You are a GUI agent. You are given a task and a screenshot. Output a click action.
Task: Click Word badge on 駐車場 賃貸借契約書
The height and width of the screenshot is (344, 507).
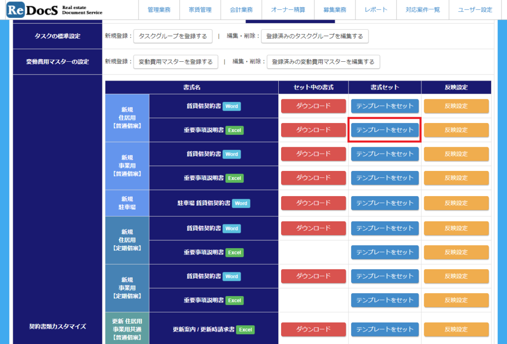tap(241, 203)
